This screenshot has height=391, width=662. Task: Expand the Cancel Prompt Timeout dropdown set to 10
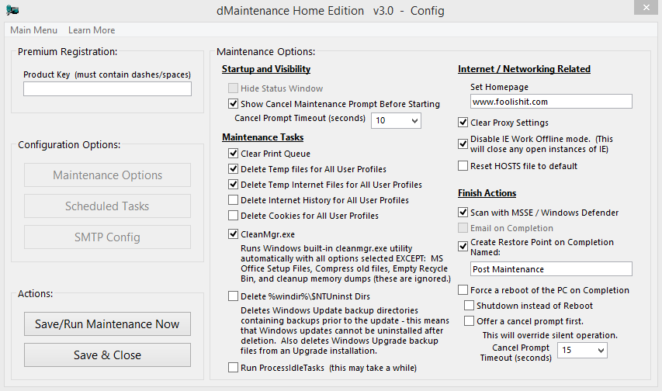coord(396,120)
